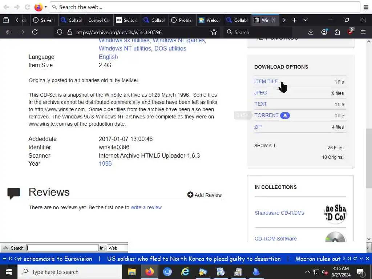Open the notification center icon
This screenshot has height=279, width=372.
click(x=361, y=272)
